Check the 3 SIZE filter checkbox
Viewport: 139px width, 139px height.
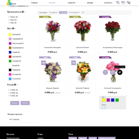(9, 96)
